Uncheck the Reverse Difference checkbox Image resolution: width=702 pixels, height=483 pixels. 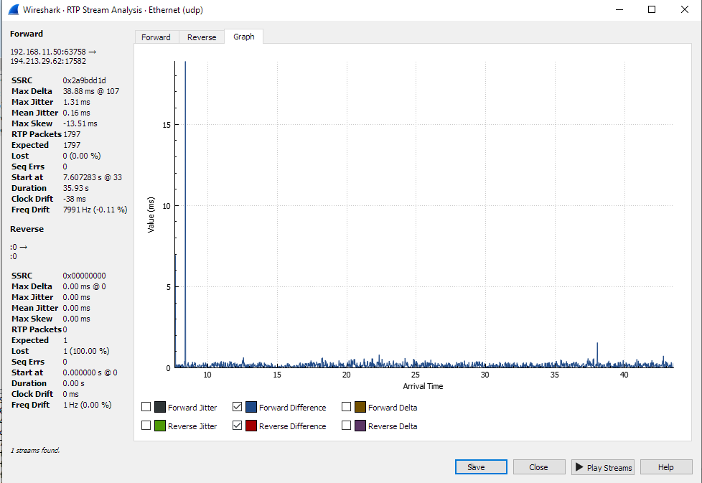tap(238, 426)
